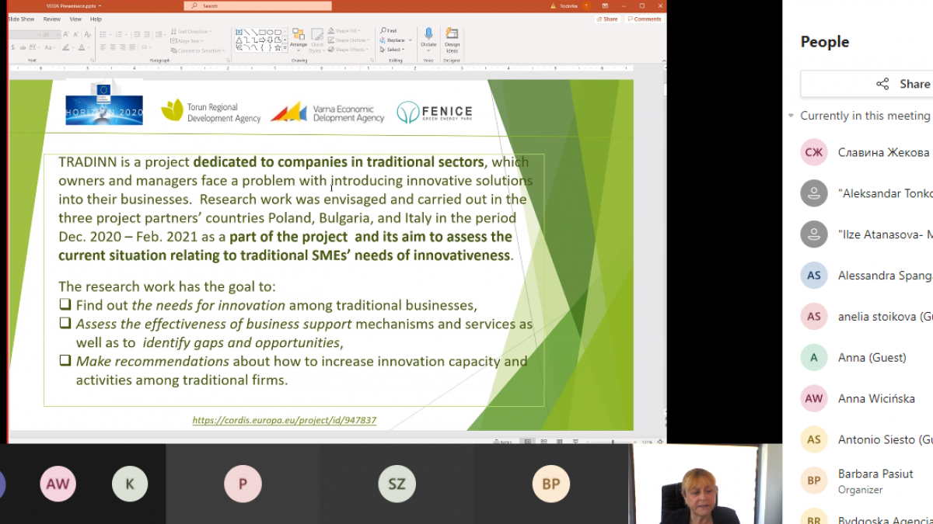This screenshot has width=933, height=524.
Task: Open the Select dropdown in Editing
Action: 392,50
